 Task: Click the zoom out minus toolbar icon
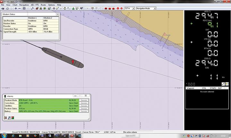point(20,8)
